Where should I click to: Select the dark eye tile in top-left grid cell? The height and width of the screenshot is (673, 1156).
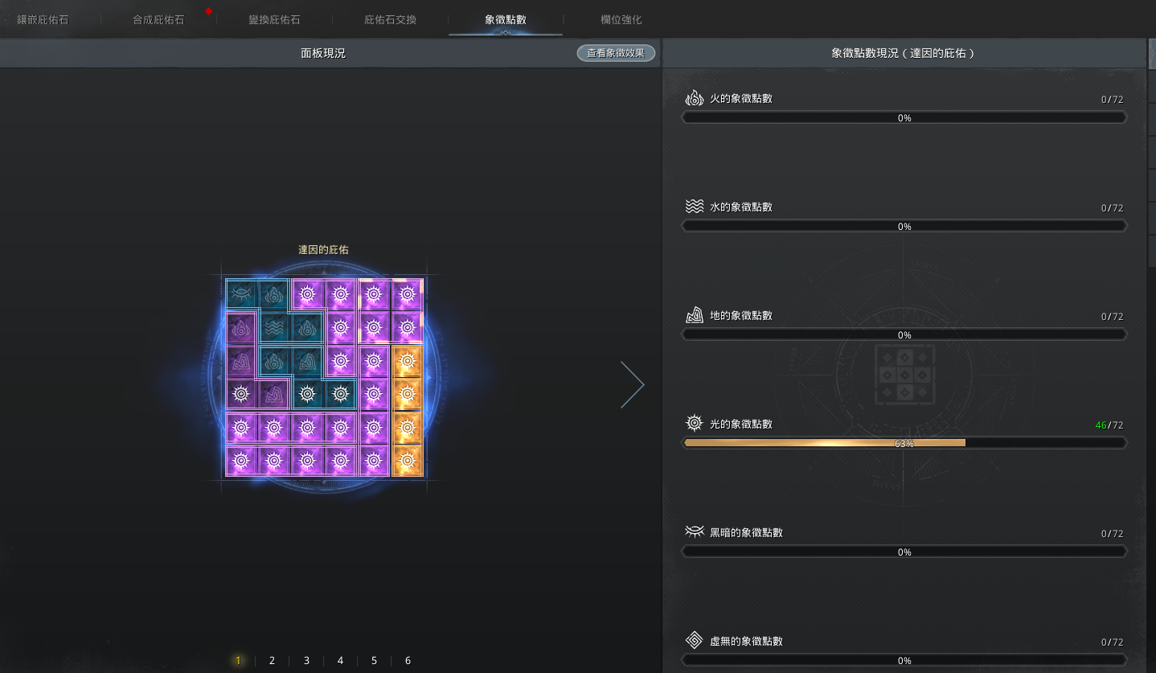(x=240, y=295)
